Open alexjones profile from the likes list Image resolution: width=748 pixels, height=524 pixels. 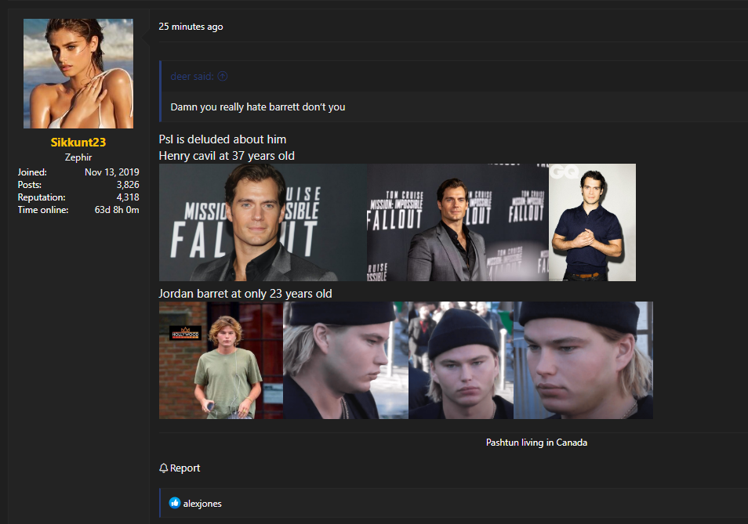(202, 504)
